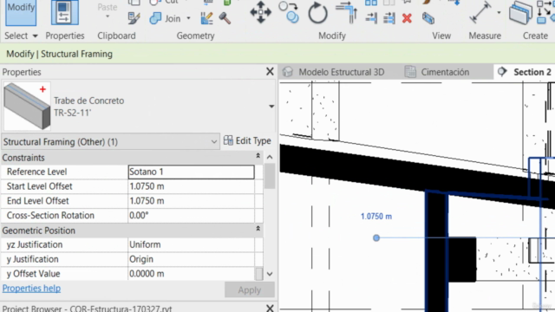Edit the y Offset Value field
Viewport: 555px width, 312px height.
click(x=191, y=274)
